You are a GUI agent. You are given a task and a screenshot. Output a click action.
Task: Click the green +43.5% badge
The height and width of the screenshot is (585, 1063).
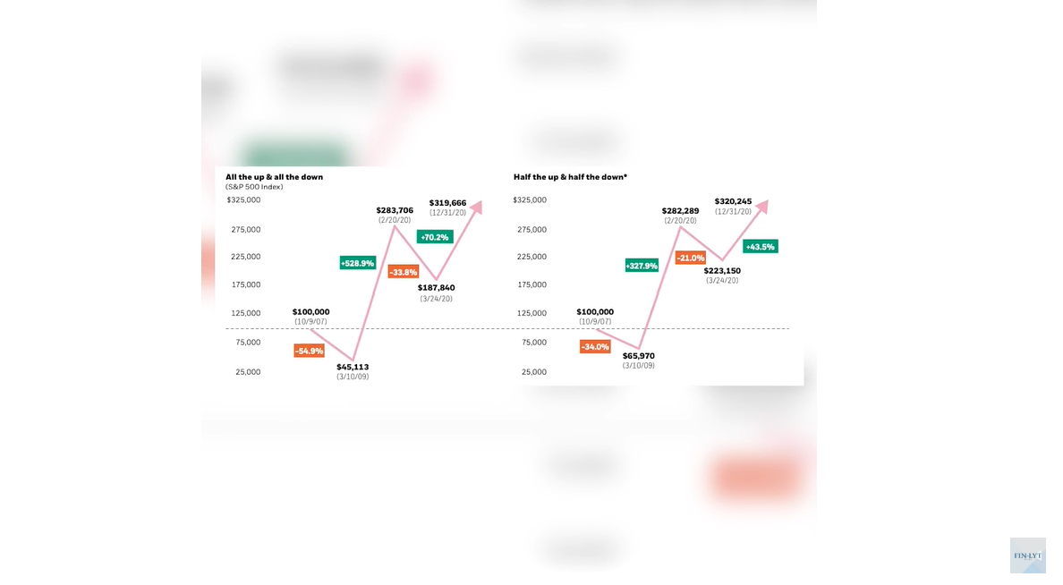point(760,246)
